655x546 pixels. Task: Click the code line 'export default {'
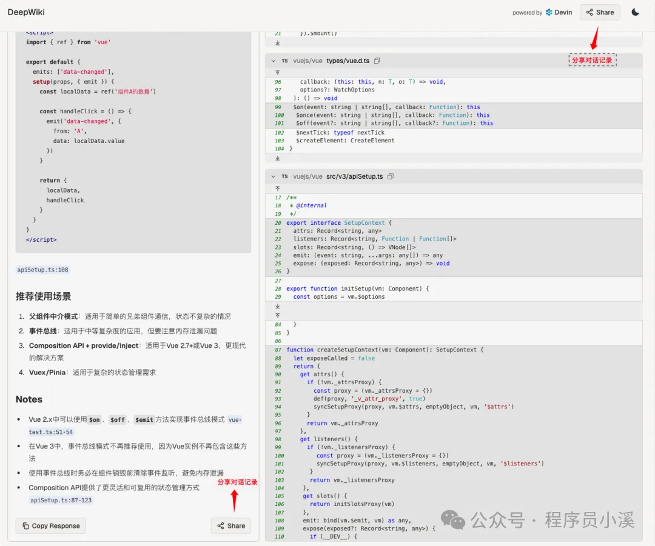(x=53, y=62)
